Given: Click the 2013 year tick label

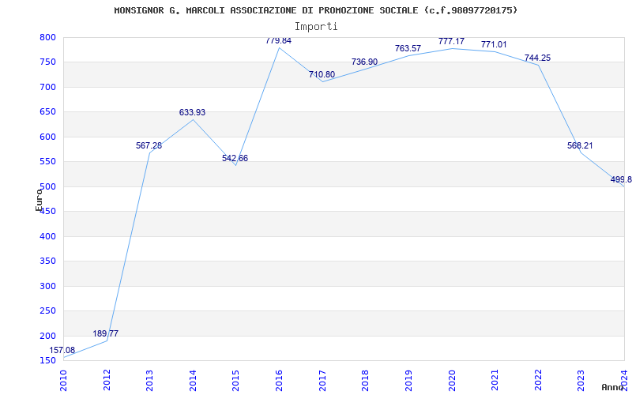Looking at the screenshot, I should (149, 380).
